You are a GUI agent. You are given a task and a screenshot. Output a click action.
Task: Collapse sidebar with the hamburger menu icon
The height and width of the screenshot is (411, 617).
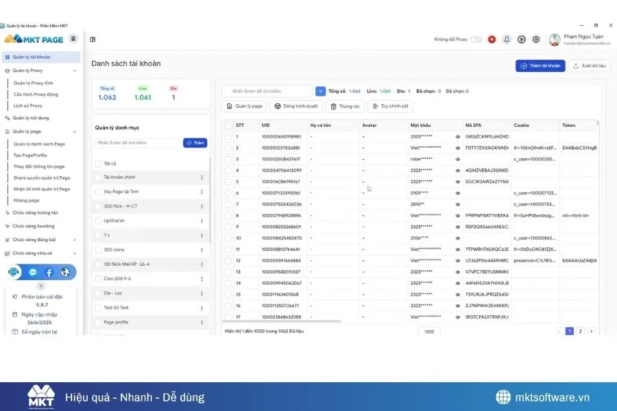tap(73, 39)
